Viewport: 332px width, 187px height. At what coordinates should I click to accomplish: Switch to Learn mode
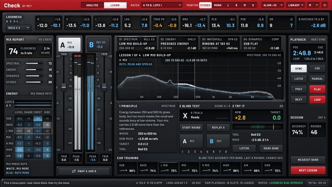(x=115, y=5)
